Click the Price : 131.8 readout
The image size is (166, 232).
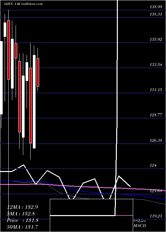23,220
